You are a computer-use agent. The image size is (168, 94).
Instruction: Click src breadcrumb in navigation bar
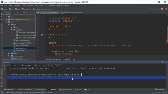[x=11, y=9]
